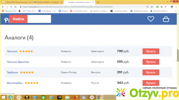
Task: Bookmark this page with the star icon
Action: 152,7
